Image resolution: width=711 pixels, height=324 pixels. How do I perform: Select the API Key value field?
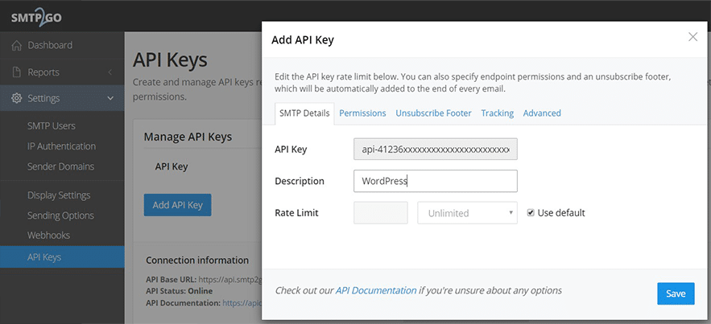coord(436,150)
